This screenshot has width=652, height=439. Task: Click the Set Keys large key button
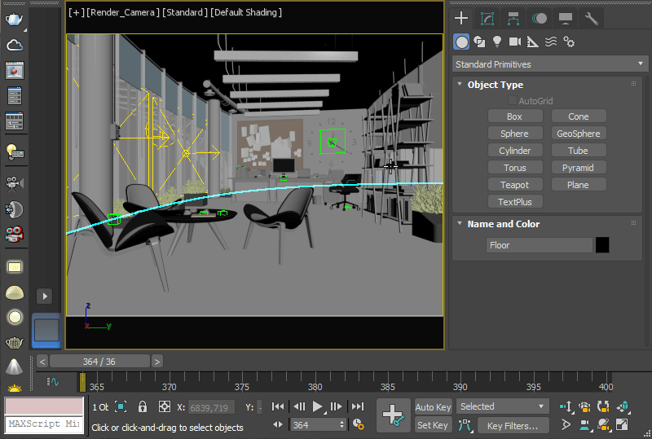coord(393,415)
